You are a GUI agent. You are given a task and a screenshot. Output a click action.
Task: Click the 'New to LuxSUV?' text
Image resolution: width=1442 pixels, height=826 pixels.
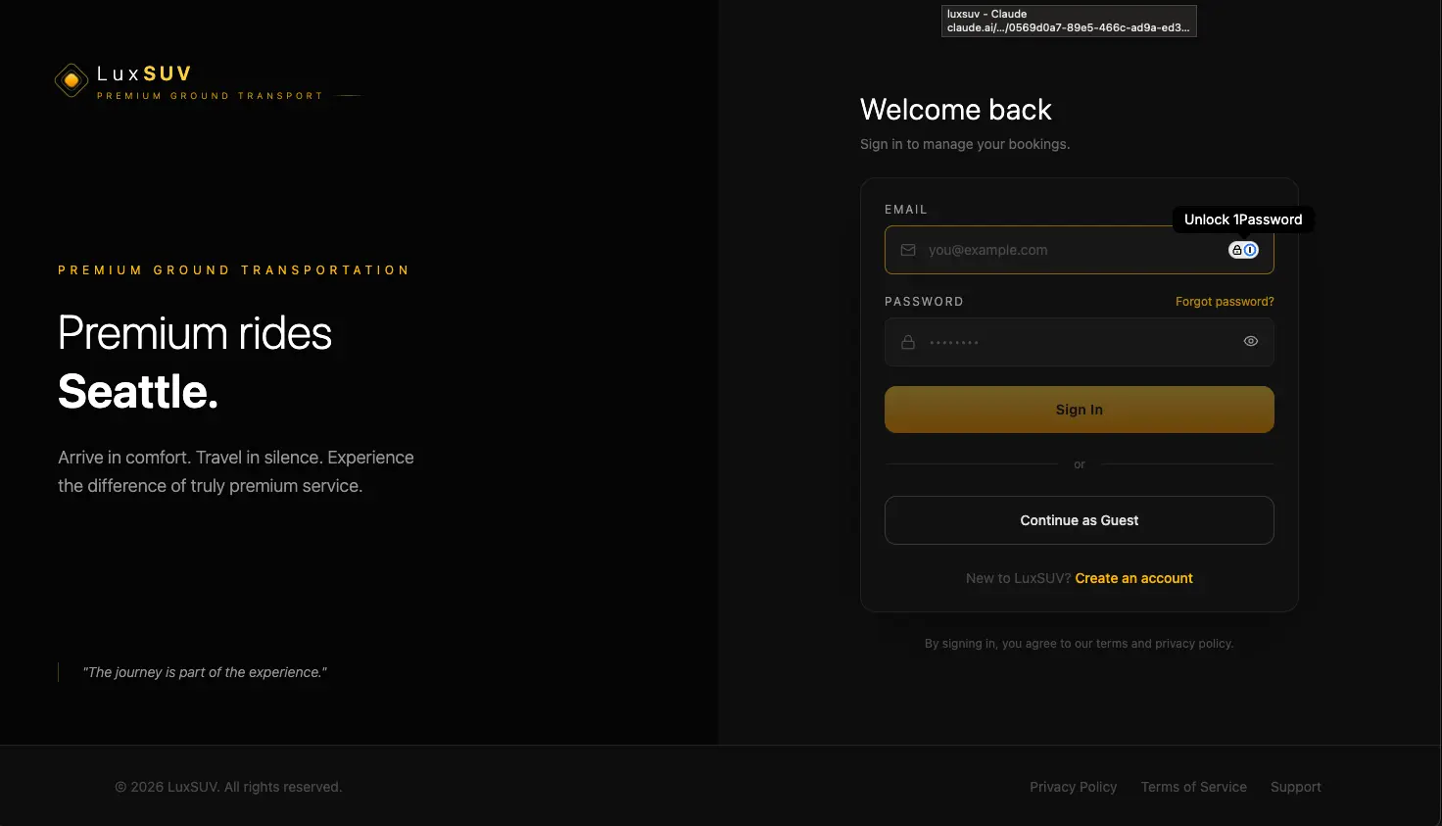coord(1018,578)
